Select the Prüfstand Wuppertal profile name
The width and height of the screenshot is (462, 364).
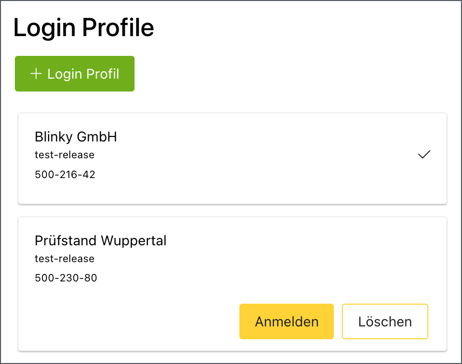pyautogui.click(x=100, y=241)
